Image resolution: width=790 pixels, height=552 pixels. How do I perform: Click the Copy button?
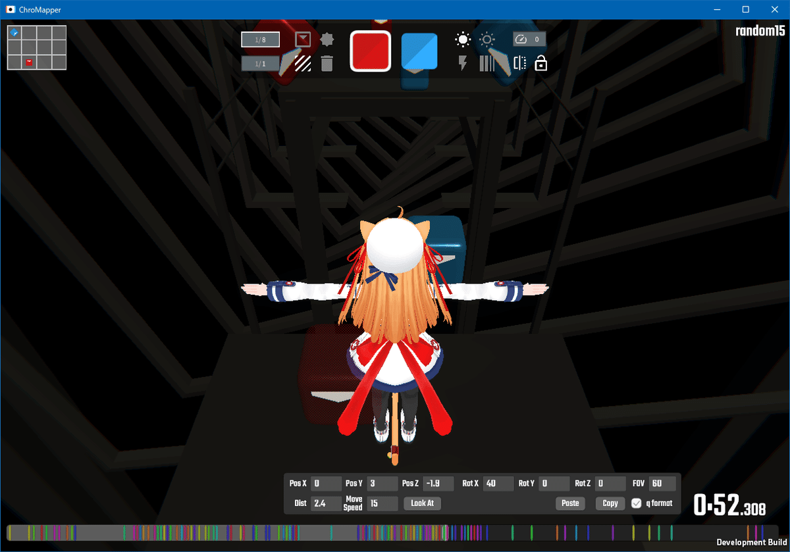pyautogui.click(x=610, y=503)
